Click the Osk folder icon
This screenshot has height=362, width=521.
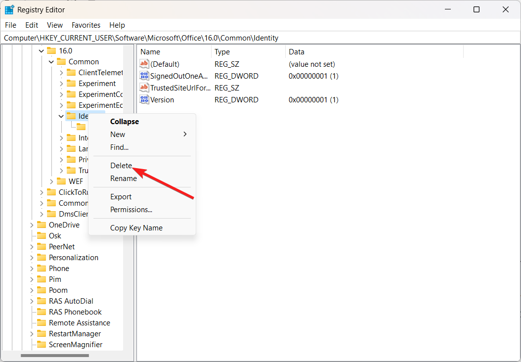[x=42, y=236]
